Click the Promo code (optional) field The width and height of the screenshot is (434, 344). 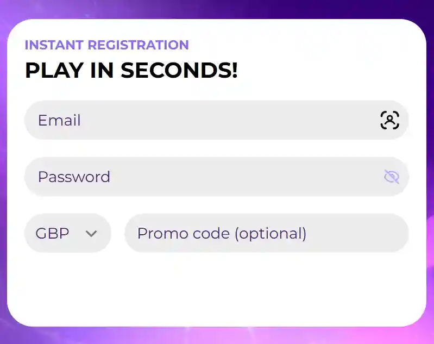pyautogui.click(x=266, y=233)
